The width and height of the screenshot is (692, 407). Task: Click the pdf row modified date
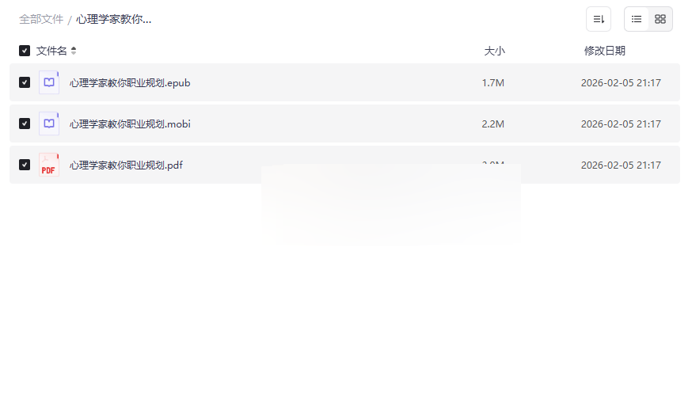621,165
